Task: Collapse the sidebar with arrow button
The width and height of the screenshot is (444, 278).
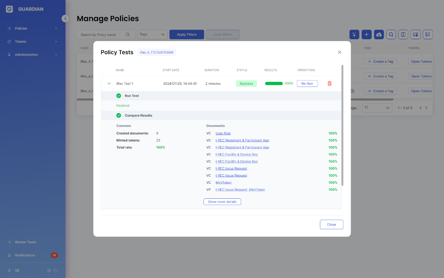Action: tap(65, 18)
